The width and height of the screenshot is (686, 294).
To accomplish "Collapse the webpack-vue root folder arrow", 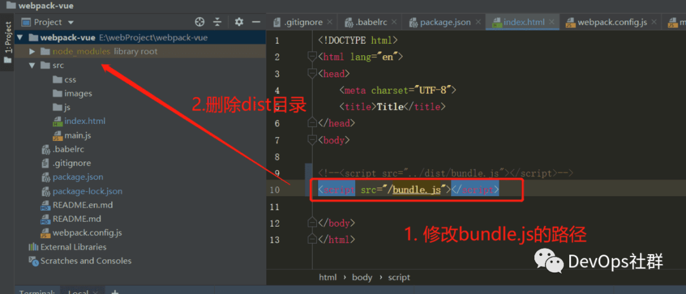I will tap(20, 37).
